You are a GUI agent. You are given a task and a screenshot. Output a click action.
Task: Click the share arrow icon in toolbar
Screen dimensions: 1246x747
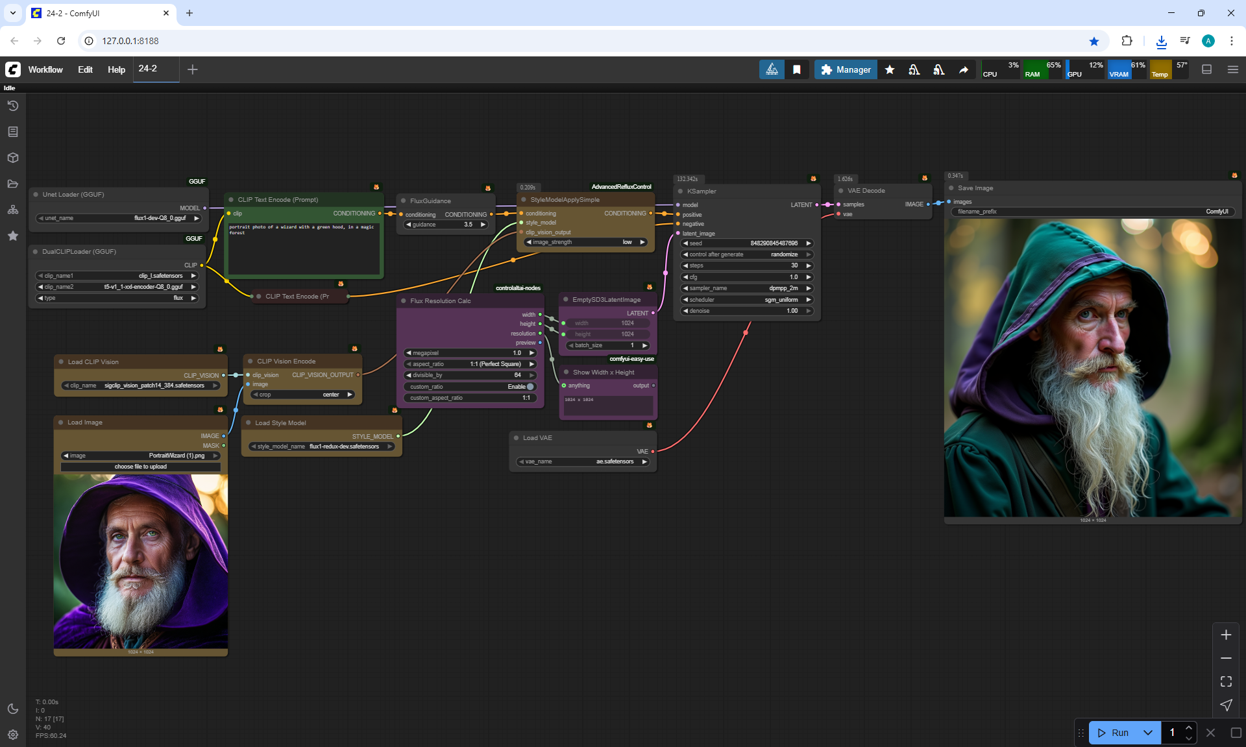click(x=964, y=69)
